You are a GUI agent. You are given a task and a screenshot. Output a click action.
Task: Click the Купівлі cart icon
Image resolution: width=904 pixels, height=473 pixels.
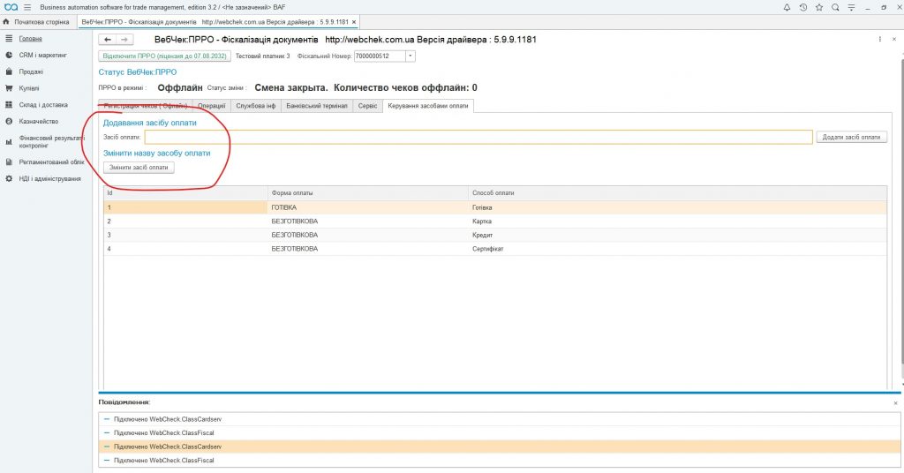(x=9, y=89)
